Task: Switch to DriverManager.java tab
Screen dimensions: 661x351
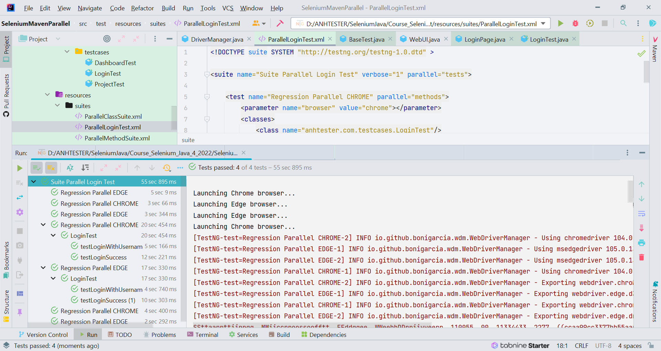Action: coord(217,39)
